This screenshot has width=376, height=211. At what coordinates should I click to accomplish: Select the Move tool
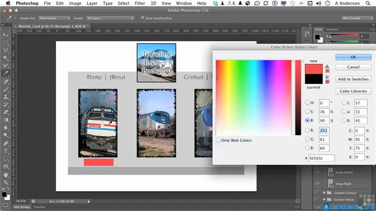coord(6,35)
